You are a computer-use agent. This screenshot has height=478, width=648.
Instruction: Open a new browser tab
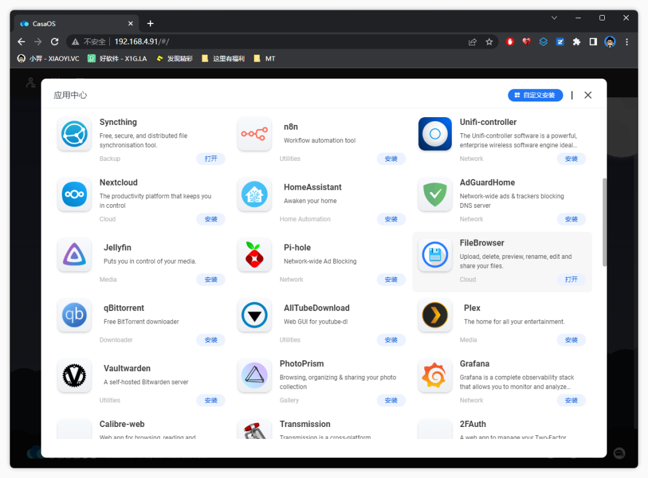click(x=151, y=23)
